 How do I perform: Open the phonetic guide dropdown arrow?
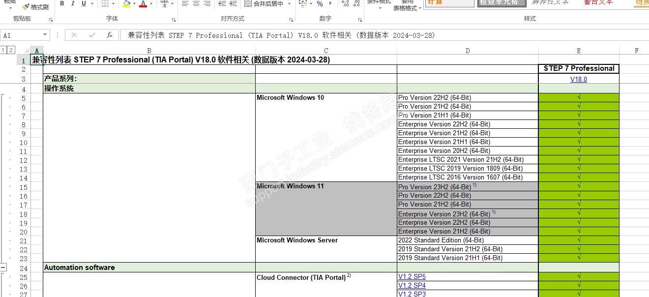(173, 3)
